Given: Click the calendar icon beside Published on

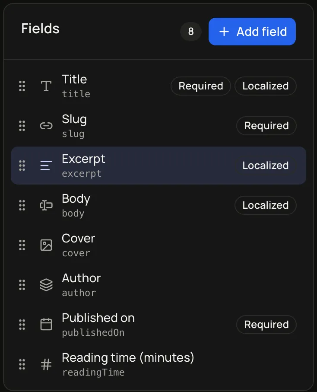Looking at the screenshot, I should 46,325.
